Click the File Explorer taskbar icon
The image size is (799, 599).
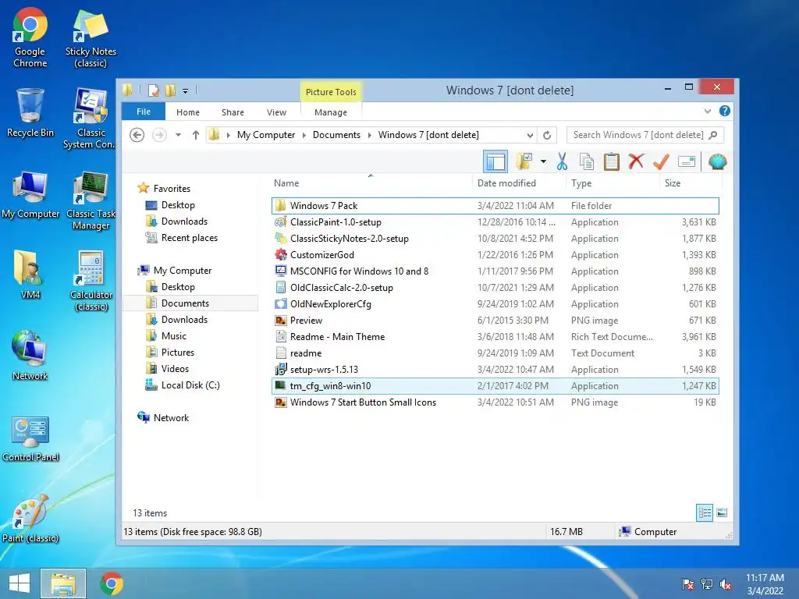click(x=63, y=583)
